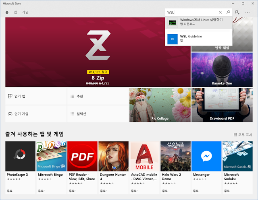Open the 인기 앱 category button
This screenshot has width=258, height=200.
pos(36,96)
